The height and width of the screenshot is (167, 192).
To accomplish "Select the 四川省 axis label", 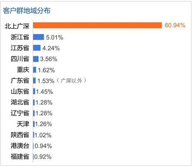I will click(20, 59).
